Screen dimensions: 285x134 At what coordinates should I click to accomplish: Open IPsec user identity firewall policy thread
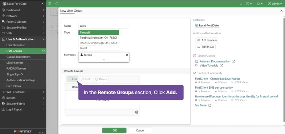coord(236,96)
